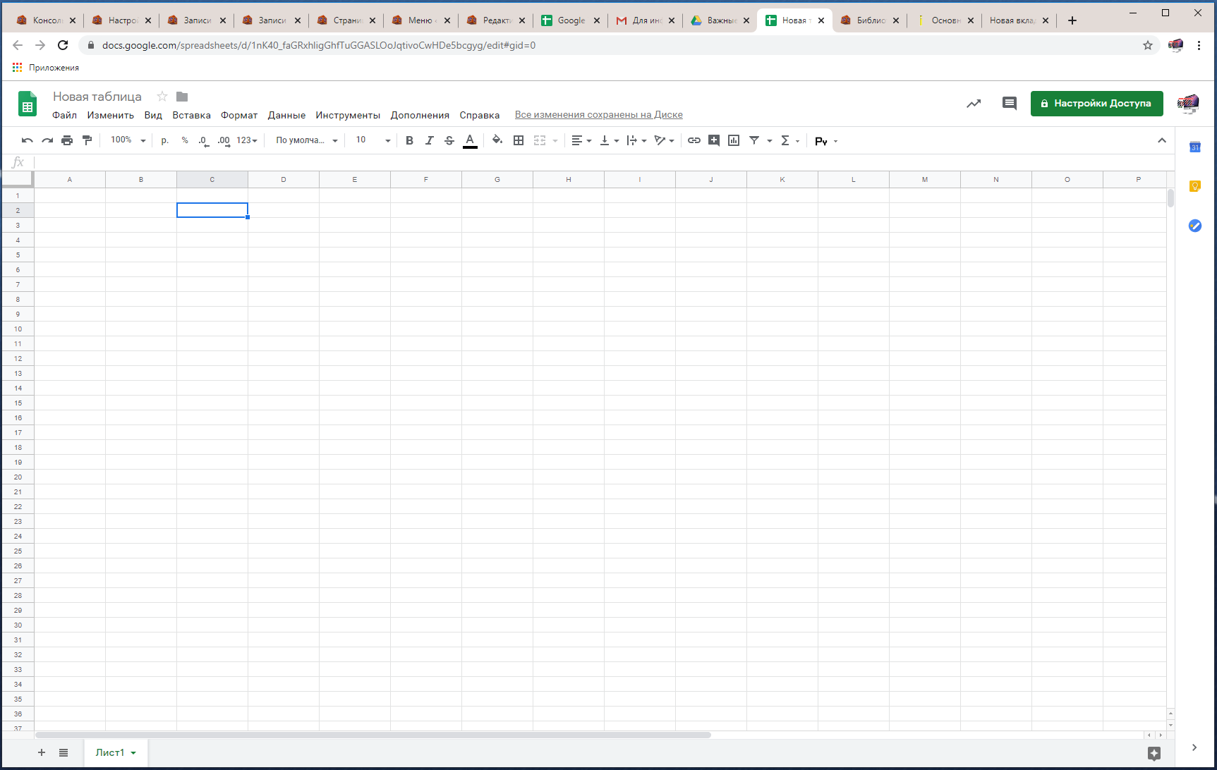Open the Инструменты menu
The height and width of the screenshot is (770, 1217).
(348, 115)
